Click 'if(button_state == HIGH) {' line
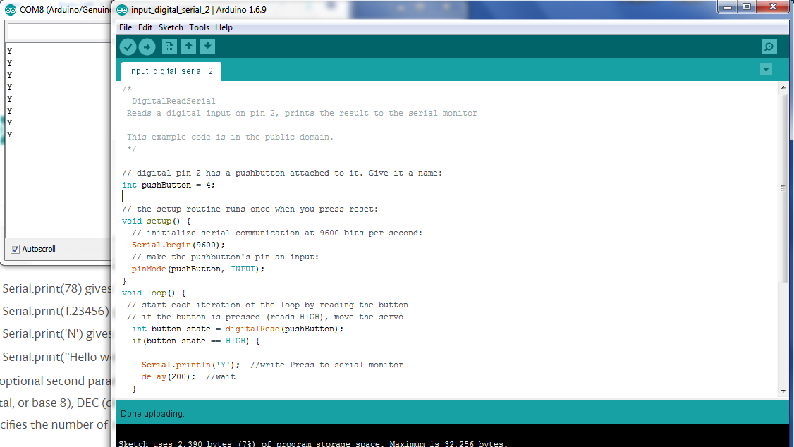 (195, 341)
